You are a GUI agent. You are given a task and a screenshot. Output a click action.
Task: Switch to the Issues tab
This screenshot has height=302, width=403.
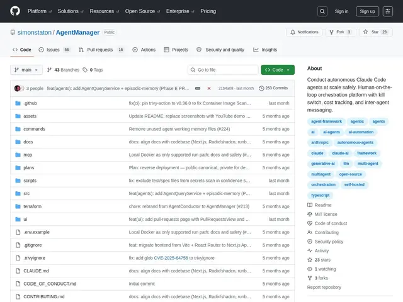[54, 50]
